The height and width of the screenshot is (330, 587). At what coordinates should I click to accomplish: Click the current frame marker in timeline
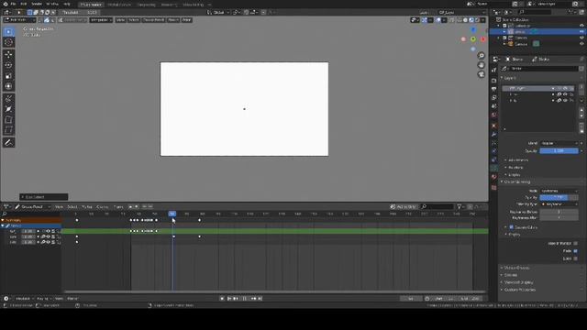point(172,214)
